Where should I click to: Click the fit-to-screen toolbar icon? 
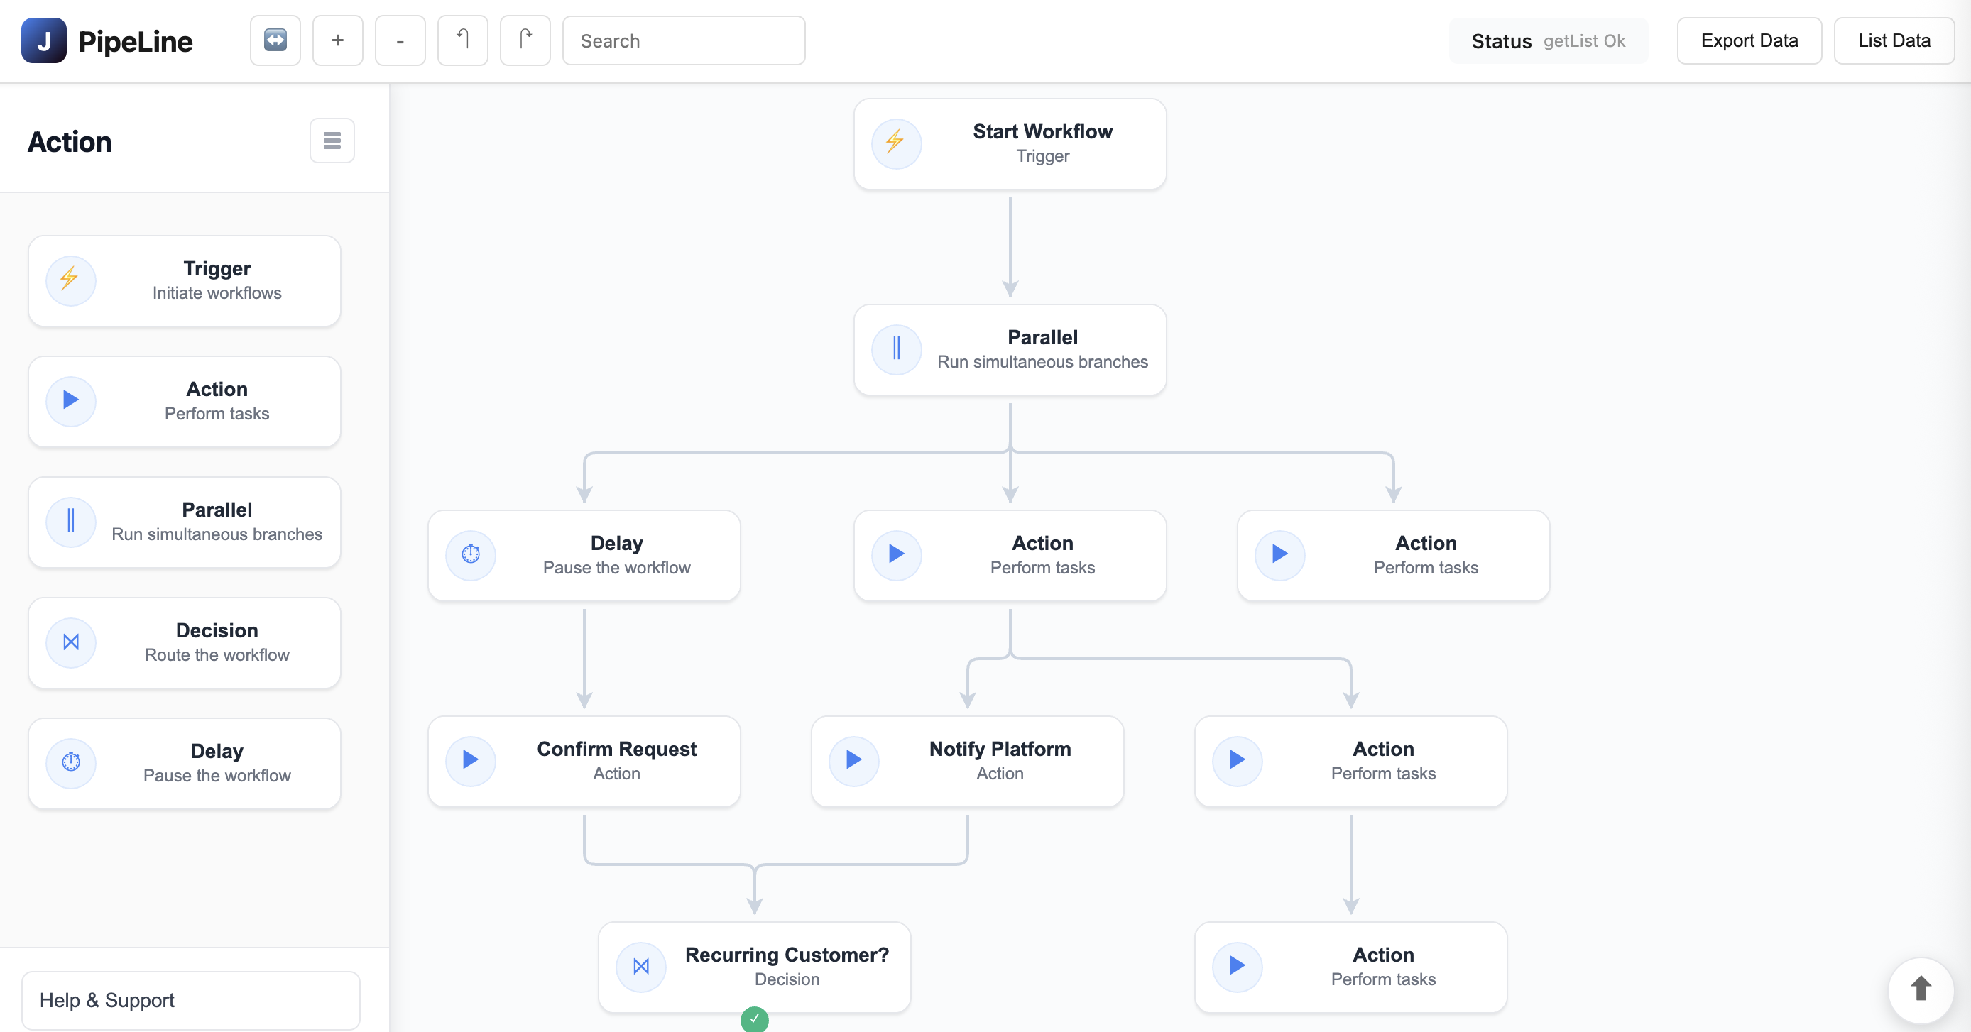tap(275, 40)
